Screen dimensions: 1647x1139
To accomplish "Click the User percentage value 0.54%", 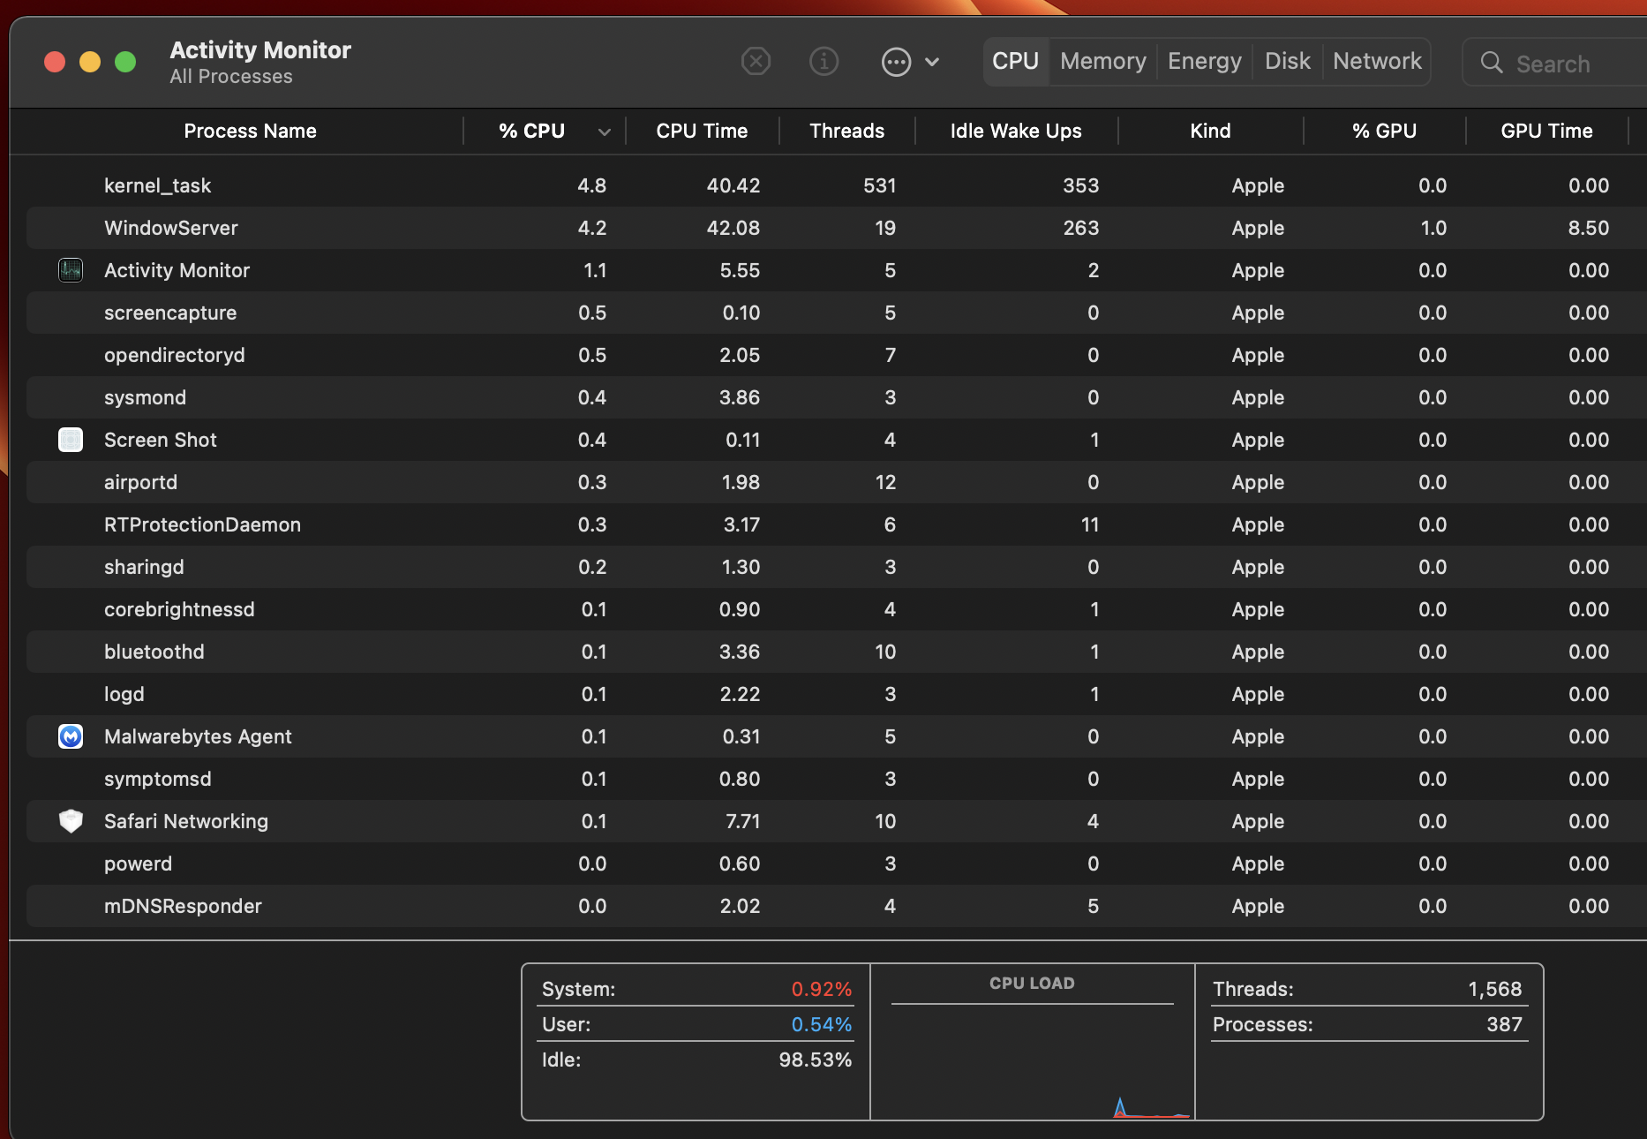I will 822,1024.
